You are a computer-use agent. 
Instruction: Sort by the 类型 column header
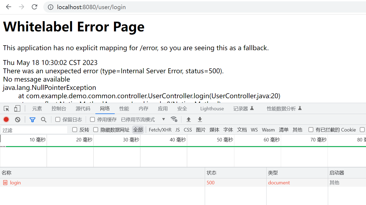pyautogui.click(x=297, y=173)
